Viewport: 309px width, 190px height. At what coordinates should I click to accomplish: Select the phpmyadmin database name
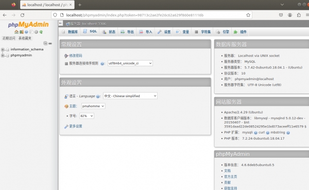[21, 55]
